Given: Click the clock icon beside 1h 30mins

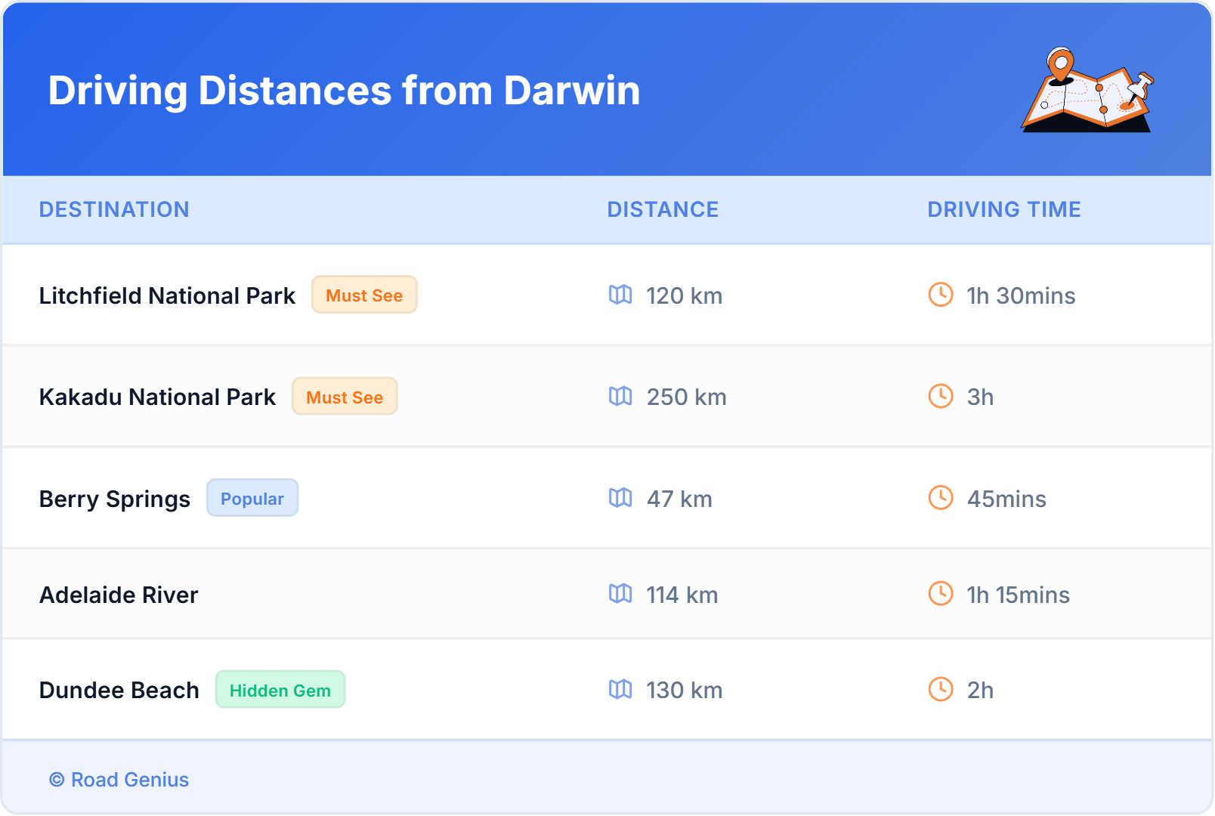Looking at the screenshot, I should [x=940, y=295].
